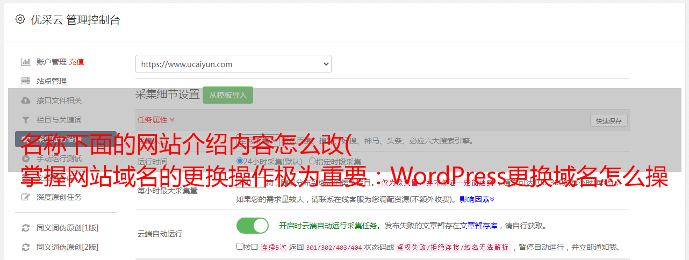The image size is (689, 260).
Task: Click the 云端自动运行 label
Action: click(x=160, y=234)
